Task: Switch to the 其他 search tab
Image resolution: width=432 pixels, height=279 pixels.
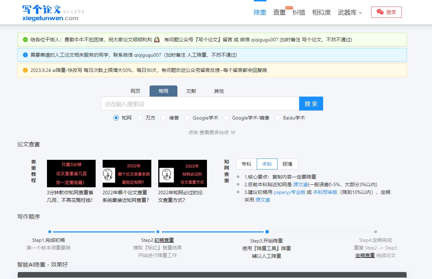Action: [219, 91]
